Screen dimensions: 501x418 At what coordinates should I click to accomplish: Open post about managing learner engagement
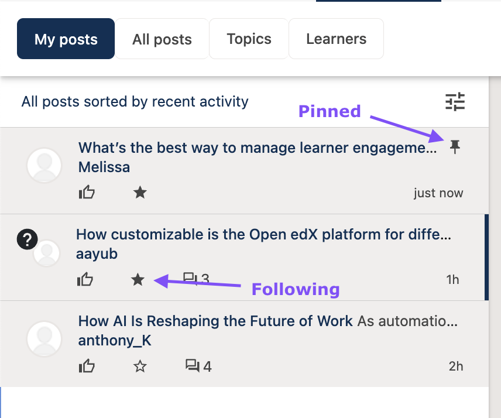pos(258,148)
